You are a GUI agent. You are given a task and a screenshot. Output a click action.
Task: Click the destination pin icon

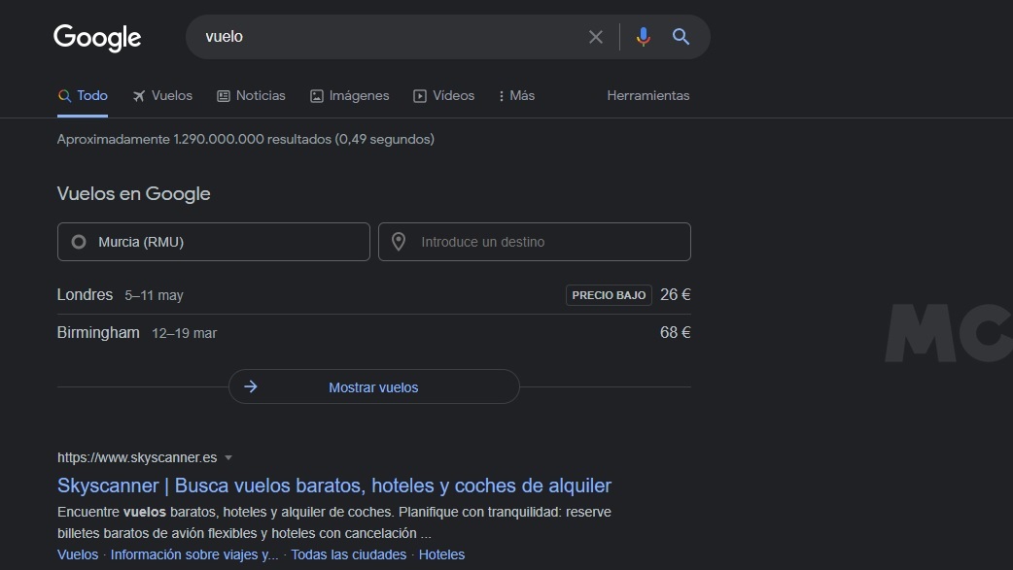399,242
